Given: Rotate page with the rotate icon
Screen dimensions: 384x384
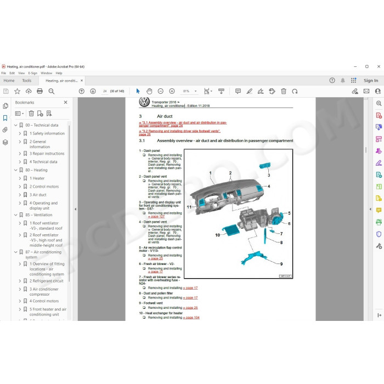Looking at the screenshot, I should [295, 92].
